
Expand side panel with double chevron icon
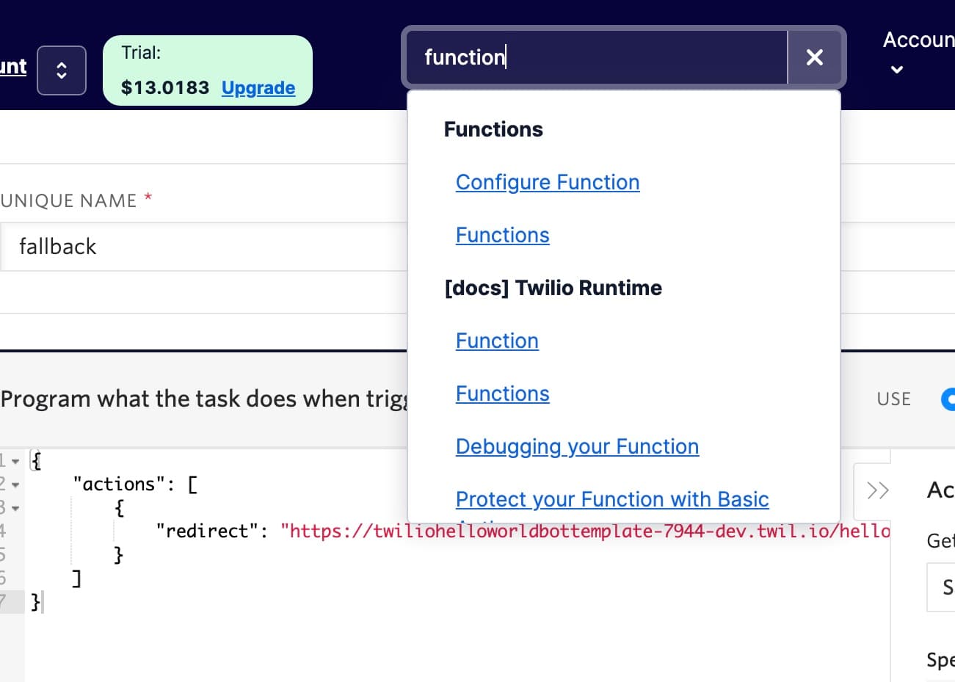(x=877, y=490)
